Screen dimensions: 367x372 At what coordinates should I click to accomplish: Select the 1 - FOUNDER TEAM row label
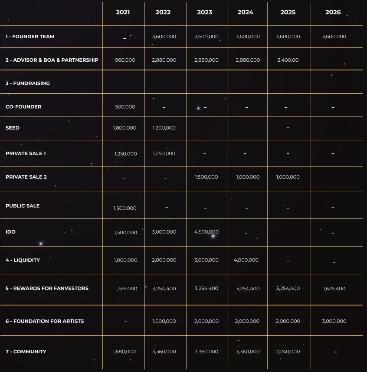pos(30,37)
